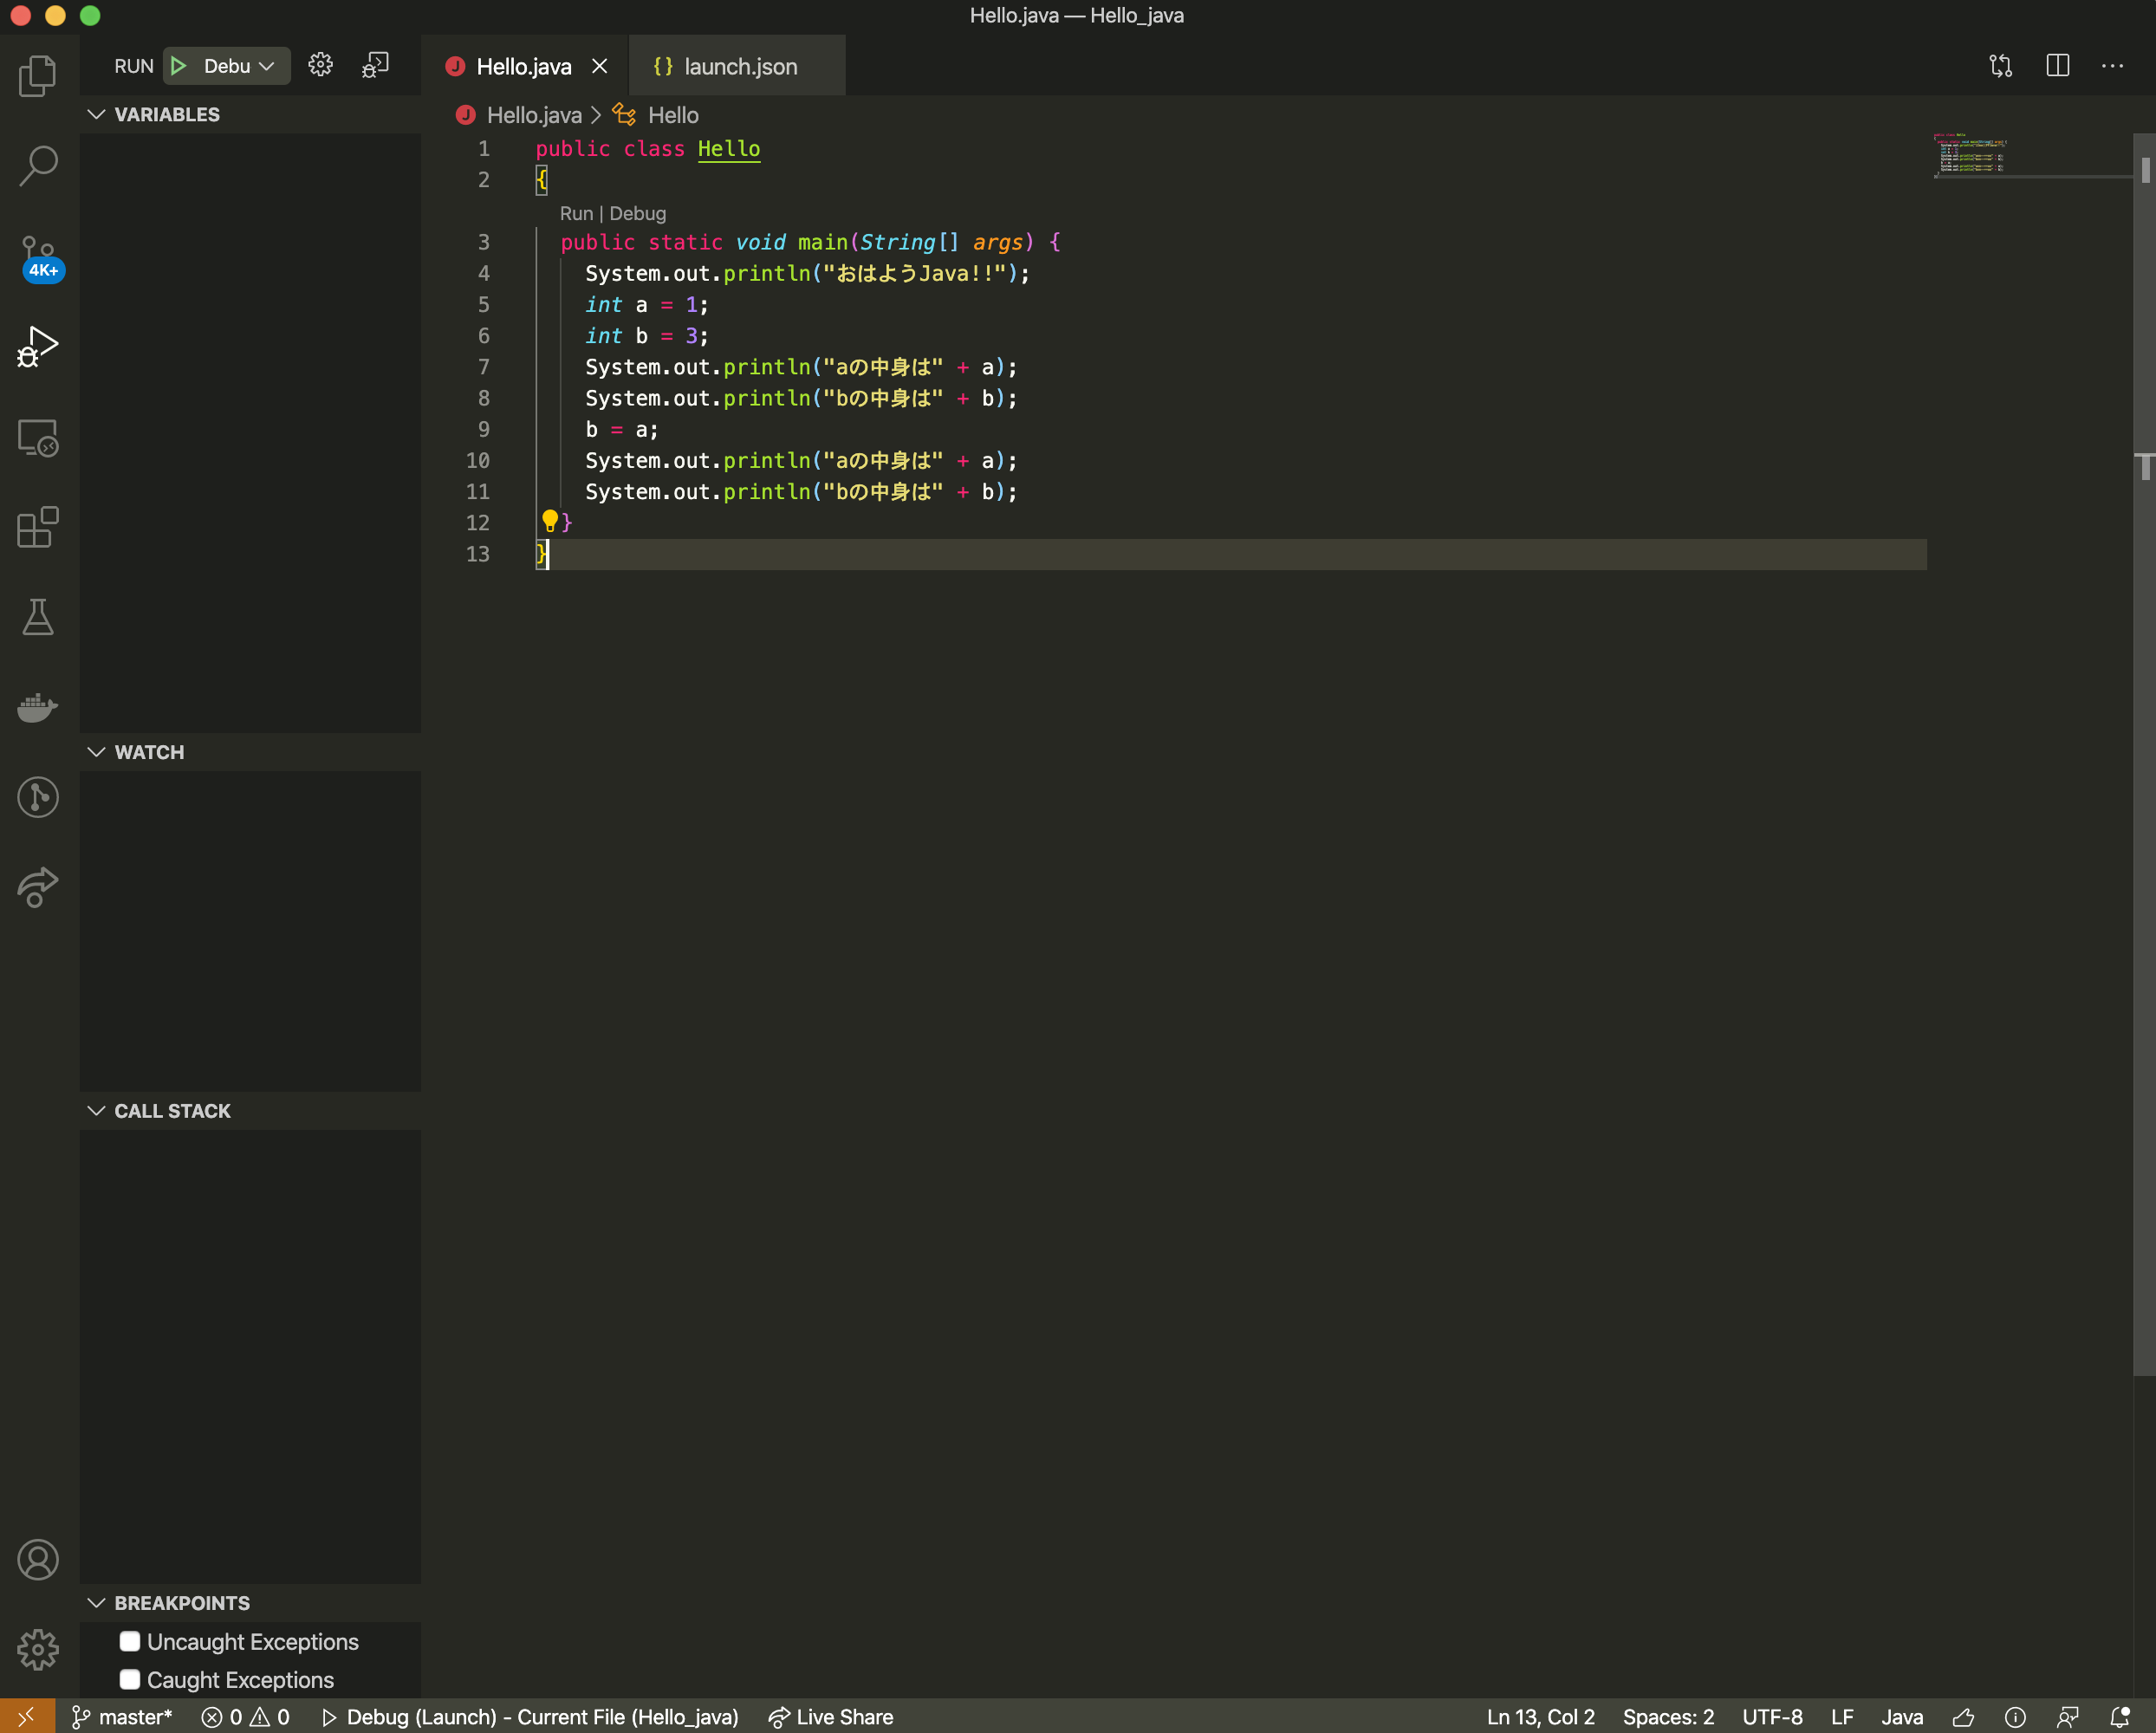Screen dimensions: 2156x1733
Task: Open the Manage gear in activity bar
Action: 38,1649
